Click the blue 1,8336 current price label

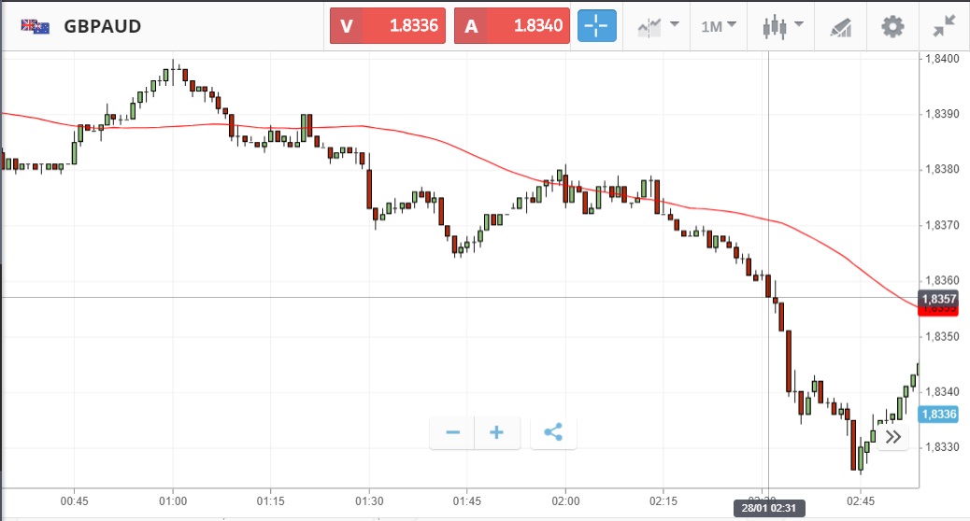pyautogui.click(x=938, y=415)
